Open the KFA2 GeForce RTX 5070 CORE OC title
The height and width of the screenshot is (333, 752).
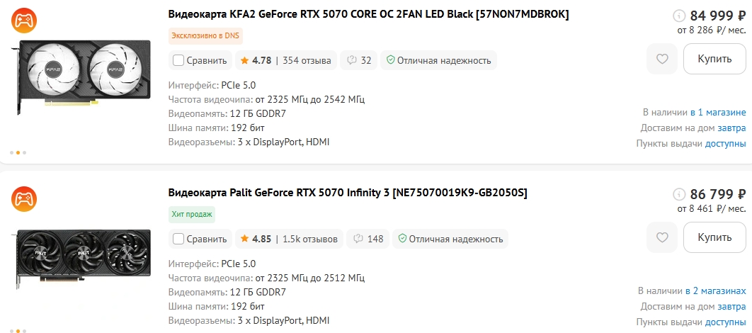[368, 14]
